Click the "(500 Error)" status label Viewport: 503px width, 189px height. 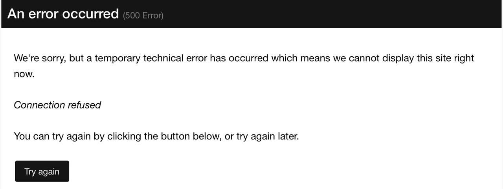point(143,15)
